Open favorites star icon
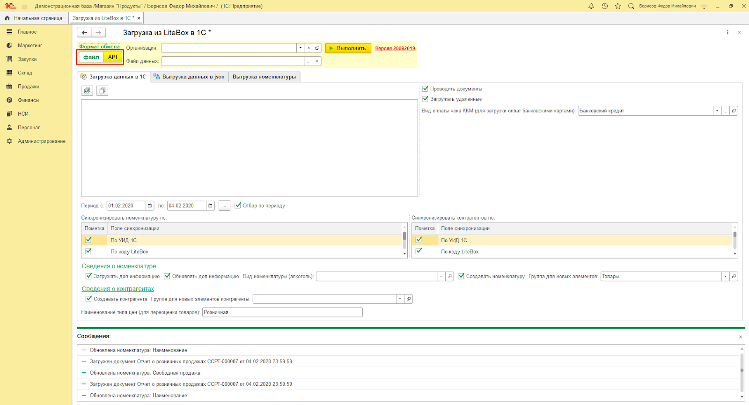Viewport: 749px width, 405px height. coord(618,6)
